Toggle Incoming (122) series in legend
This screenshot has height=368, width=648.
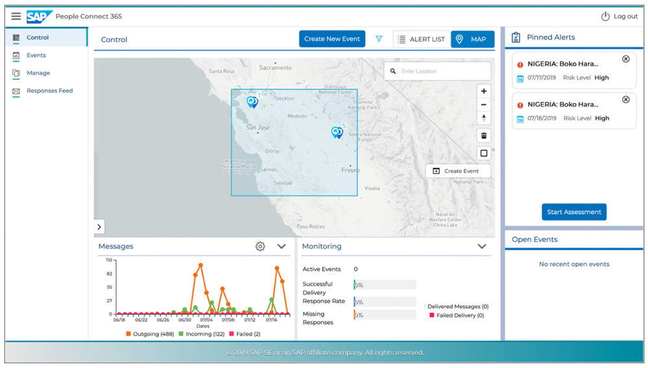(202, 334)
